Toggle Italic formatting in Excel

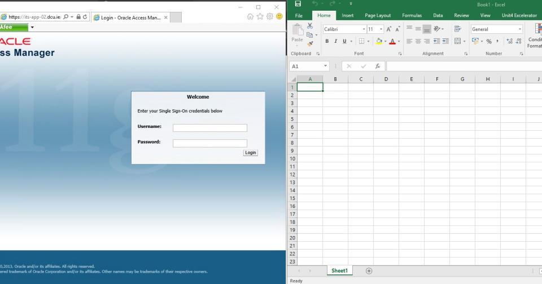pos(335,41)
